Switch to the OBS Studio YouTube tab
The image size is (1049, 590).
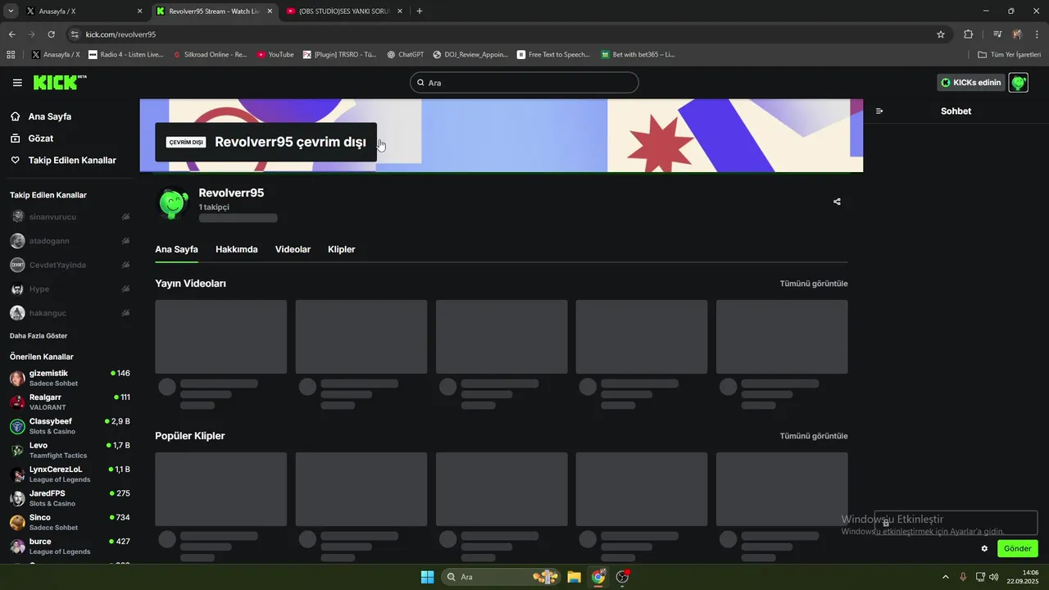coord(344,11)
